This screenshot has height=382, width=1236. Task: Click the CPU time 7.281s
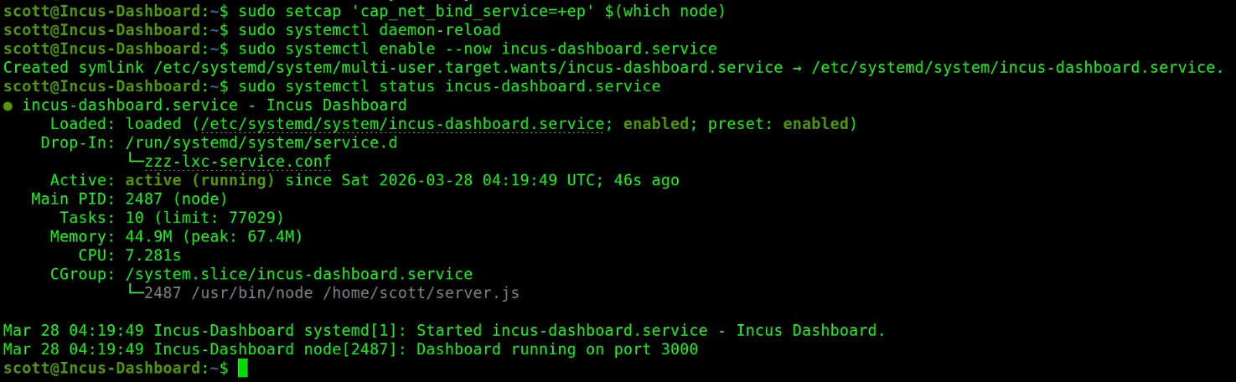tap(153, 256)
